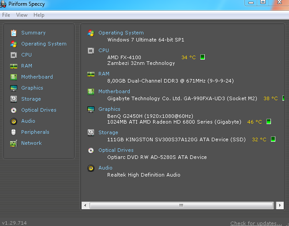Viewport: 289px width, 226px height.
Task: Click the Gigabyte GA-990FXA-UD3 motherboard line
Action: pos(182,98)
